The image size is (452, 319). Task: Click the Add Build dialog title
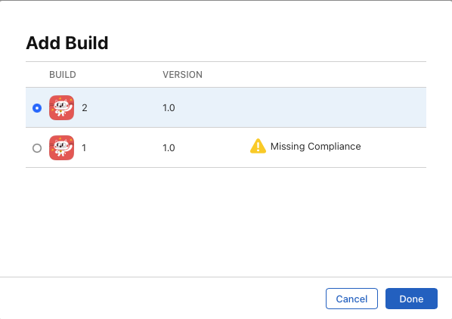pyautogui.click(x=67, y=43)
